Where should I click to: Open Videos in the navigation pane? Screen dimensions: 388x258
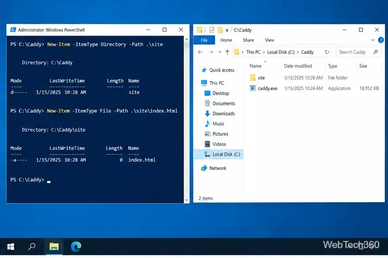coord(219,144)
